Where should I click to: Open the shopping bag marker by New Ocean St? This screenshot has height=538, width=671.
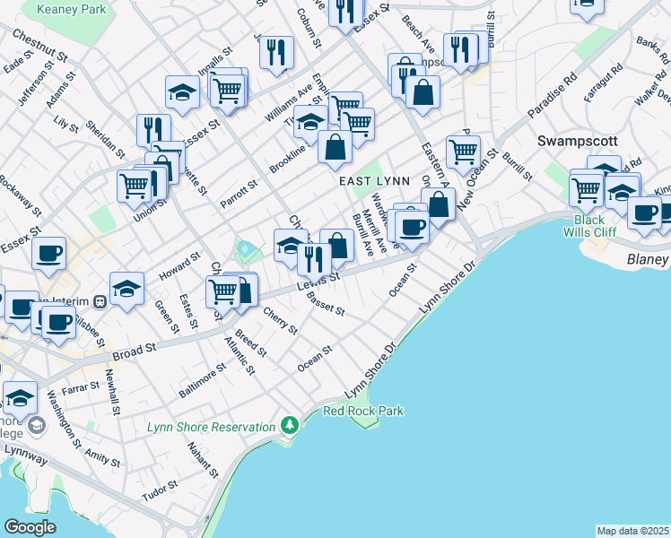[x=438, y=204]
